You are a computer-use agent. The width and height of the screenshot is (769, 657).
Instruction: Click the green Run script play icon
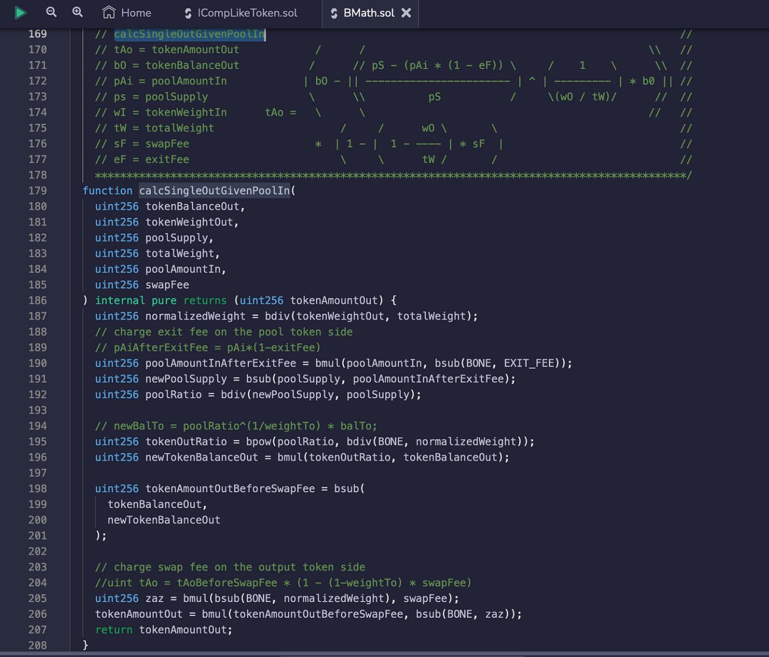click(20, 13)
